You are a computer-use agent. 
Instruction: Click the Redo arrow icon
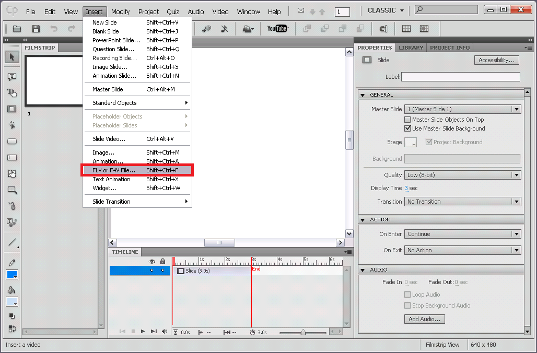click(71, 29)
